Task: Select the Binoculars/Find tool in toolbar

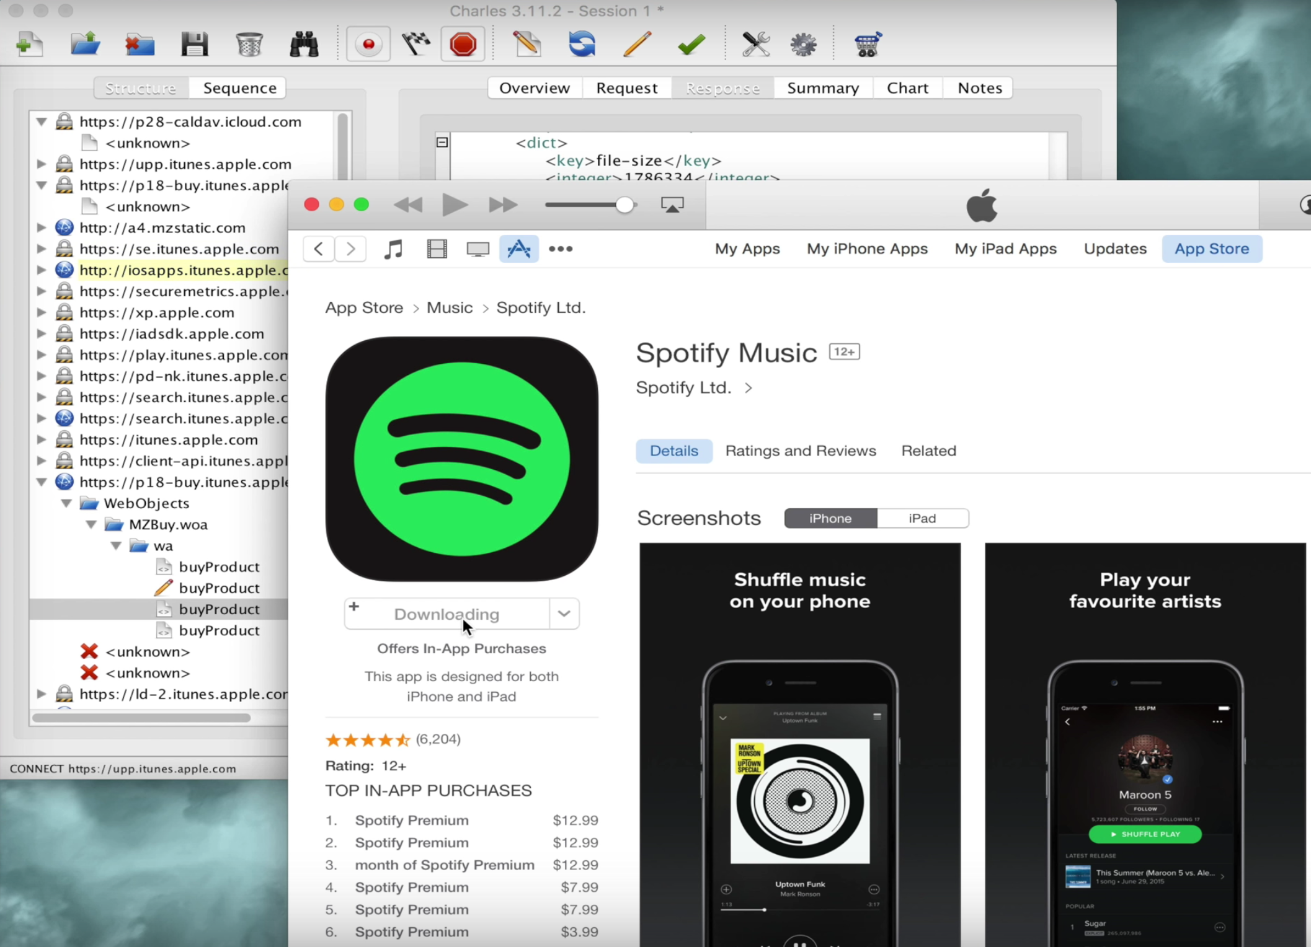Action: (x=304, y=44)
